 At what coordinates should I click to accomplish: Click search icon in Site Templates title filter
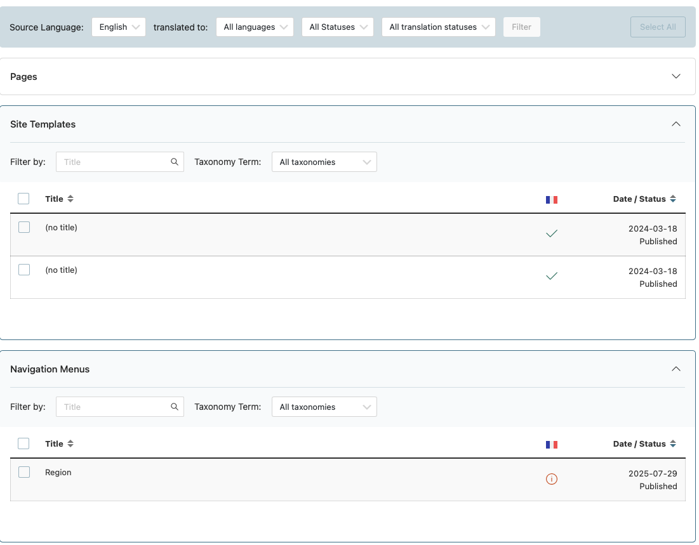[x=175, y=162]
